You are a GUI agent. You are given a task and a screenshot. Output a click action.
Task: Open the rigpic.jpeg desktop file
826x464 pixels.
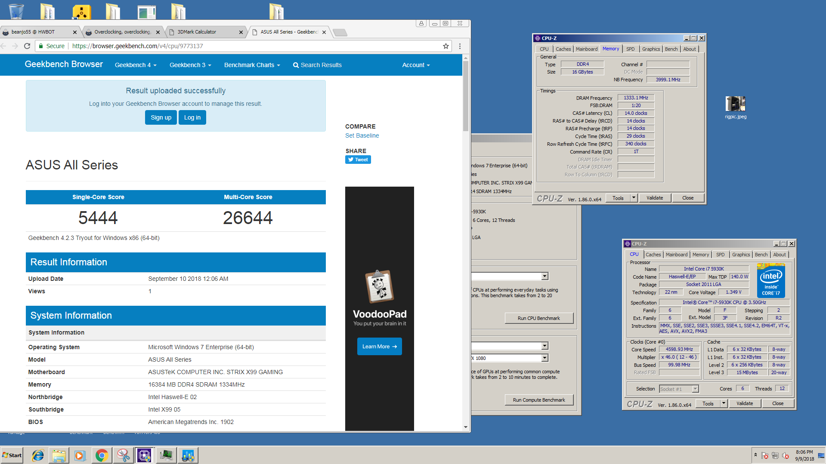[x=735, y=107]
